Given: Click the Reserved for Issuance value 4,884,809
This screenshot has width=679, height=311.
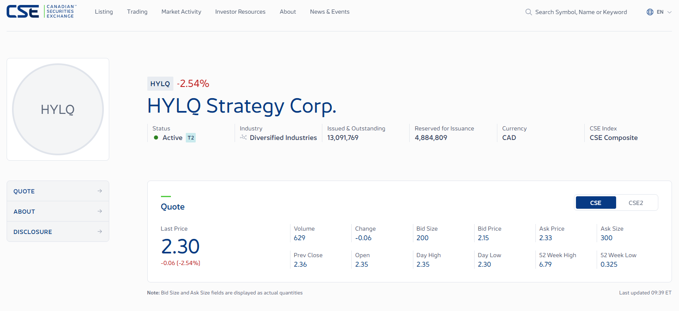Looking at the screenshot, I should tap(431, 137).
